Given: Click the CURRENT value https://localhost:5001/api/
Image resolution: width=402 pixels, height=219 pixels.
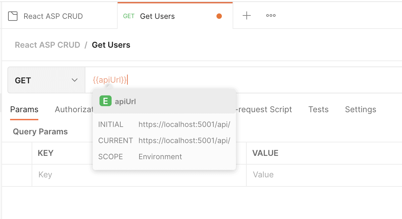Looking at the screenshot, I should (184, 141).
